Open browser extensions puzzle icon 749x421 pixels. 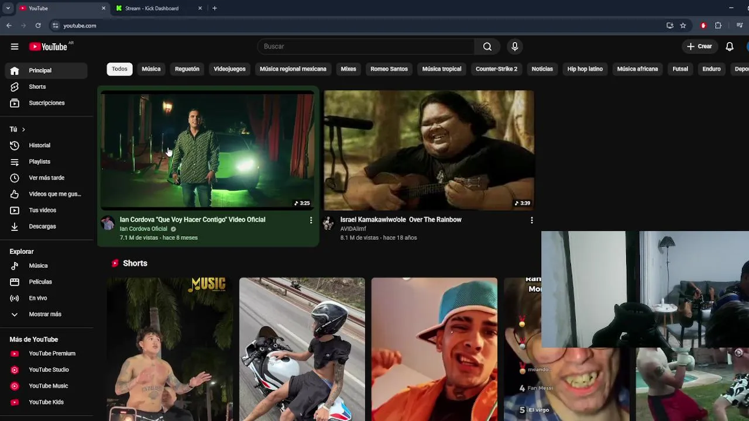tap(718, 26)
